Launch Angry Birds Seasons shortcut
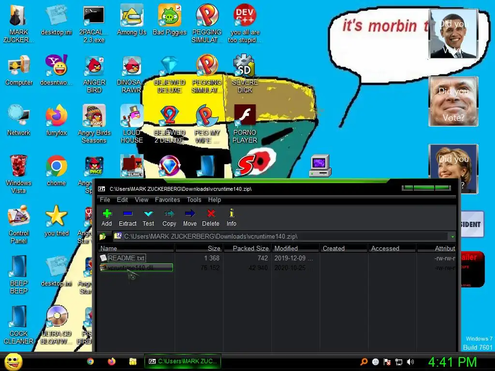This screenshot has height=371, width=495. [x=94, y=124]
